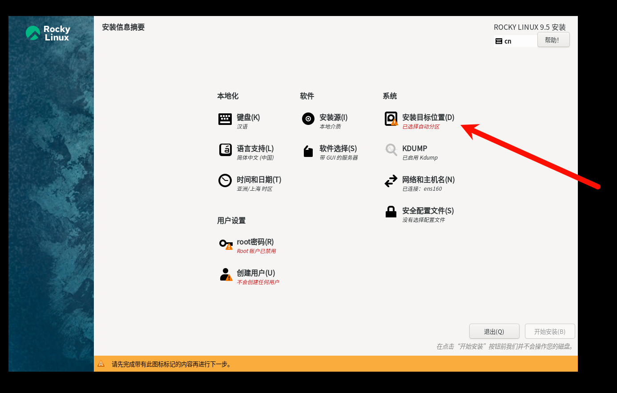Viewport: 617px width, 393px height.
Task: Open 创建用户(U) settings
Action: coord(256,273)
